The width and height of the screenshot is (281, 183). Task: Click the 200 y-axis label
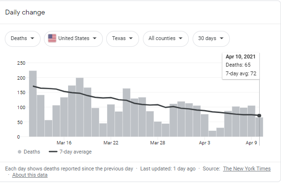21,78
